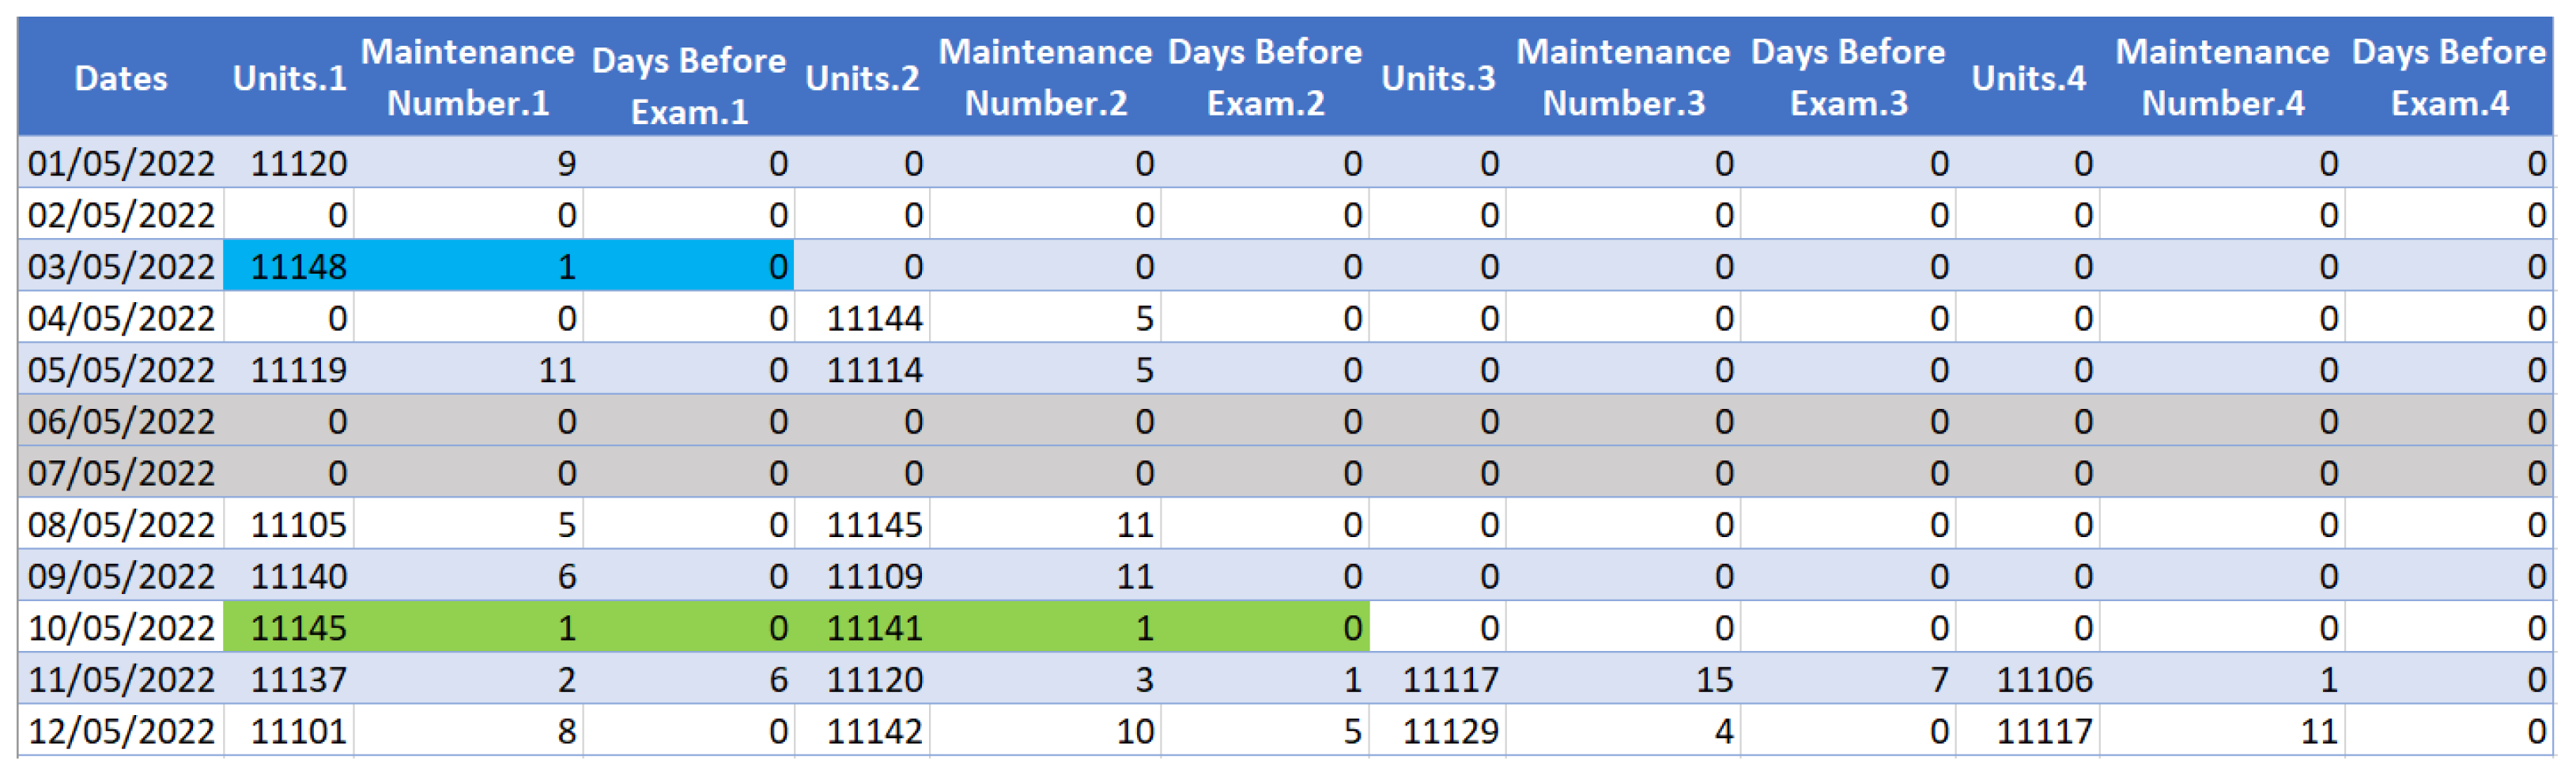Select the green highlighted cell 11141
2576x772 pixels.
click(x=874, y=629)
